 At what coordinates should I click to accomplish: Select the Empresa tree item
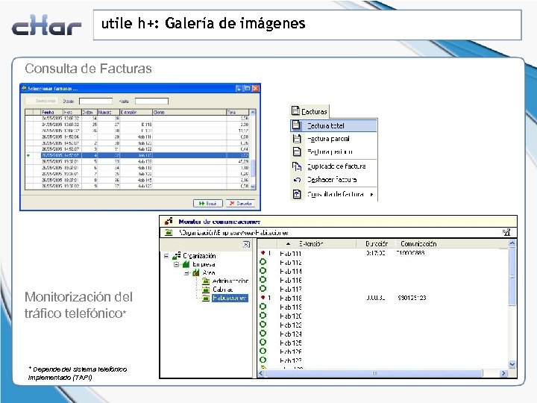pos(204,264)
